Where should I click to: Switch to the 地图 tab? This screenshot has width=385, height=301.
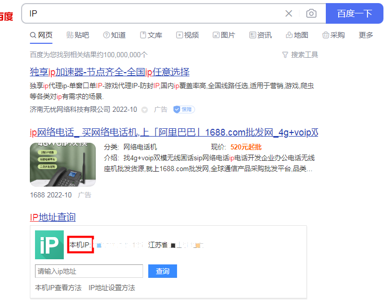coord(297,35)
